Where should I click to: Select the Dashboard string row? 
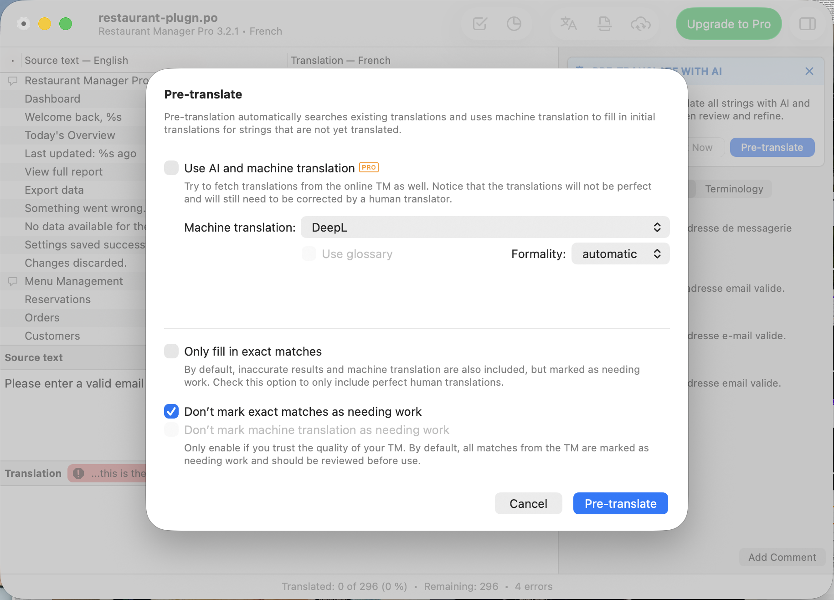click(73, 99)
